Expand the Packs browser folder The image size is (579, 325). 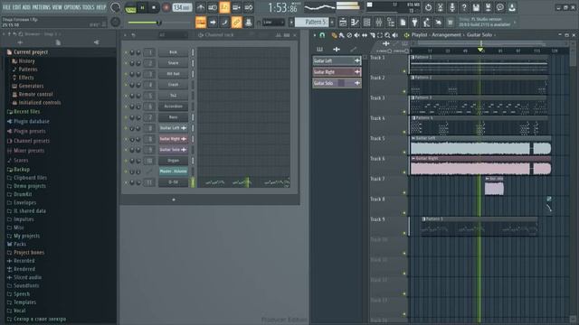16,244
